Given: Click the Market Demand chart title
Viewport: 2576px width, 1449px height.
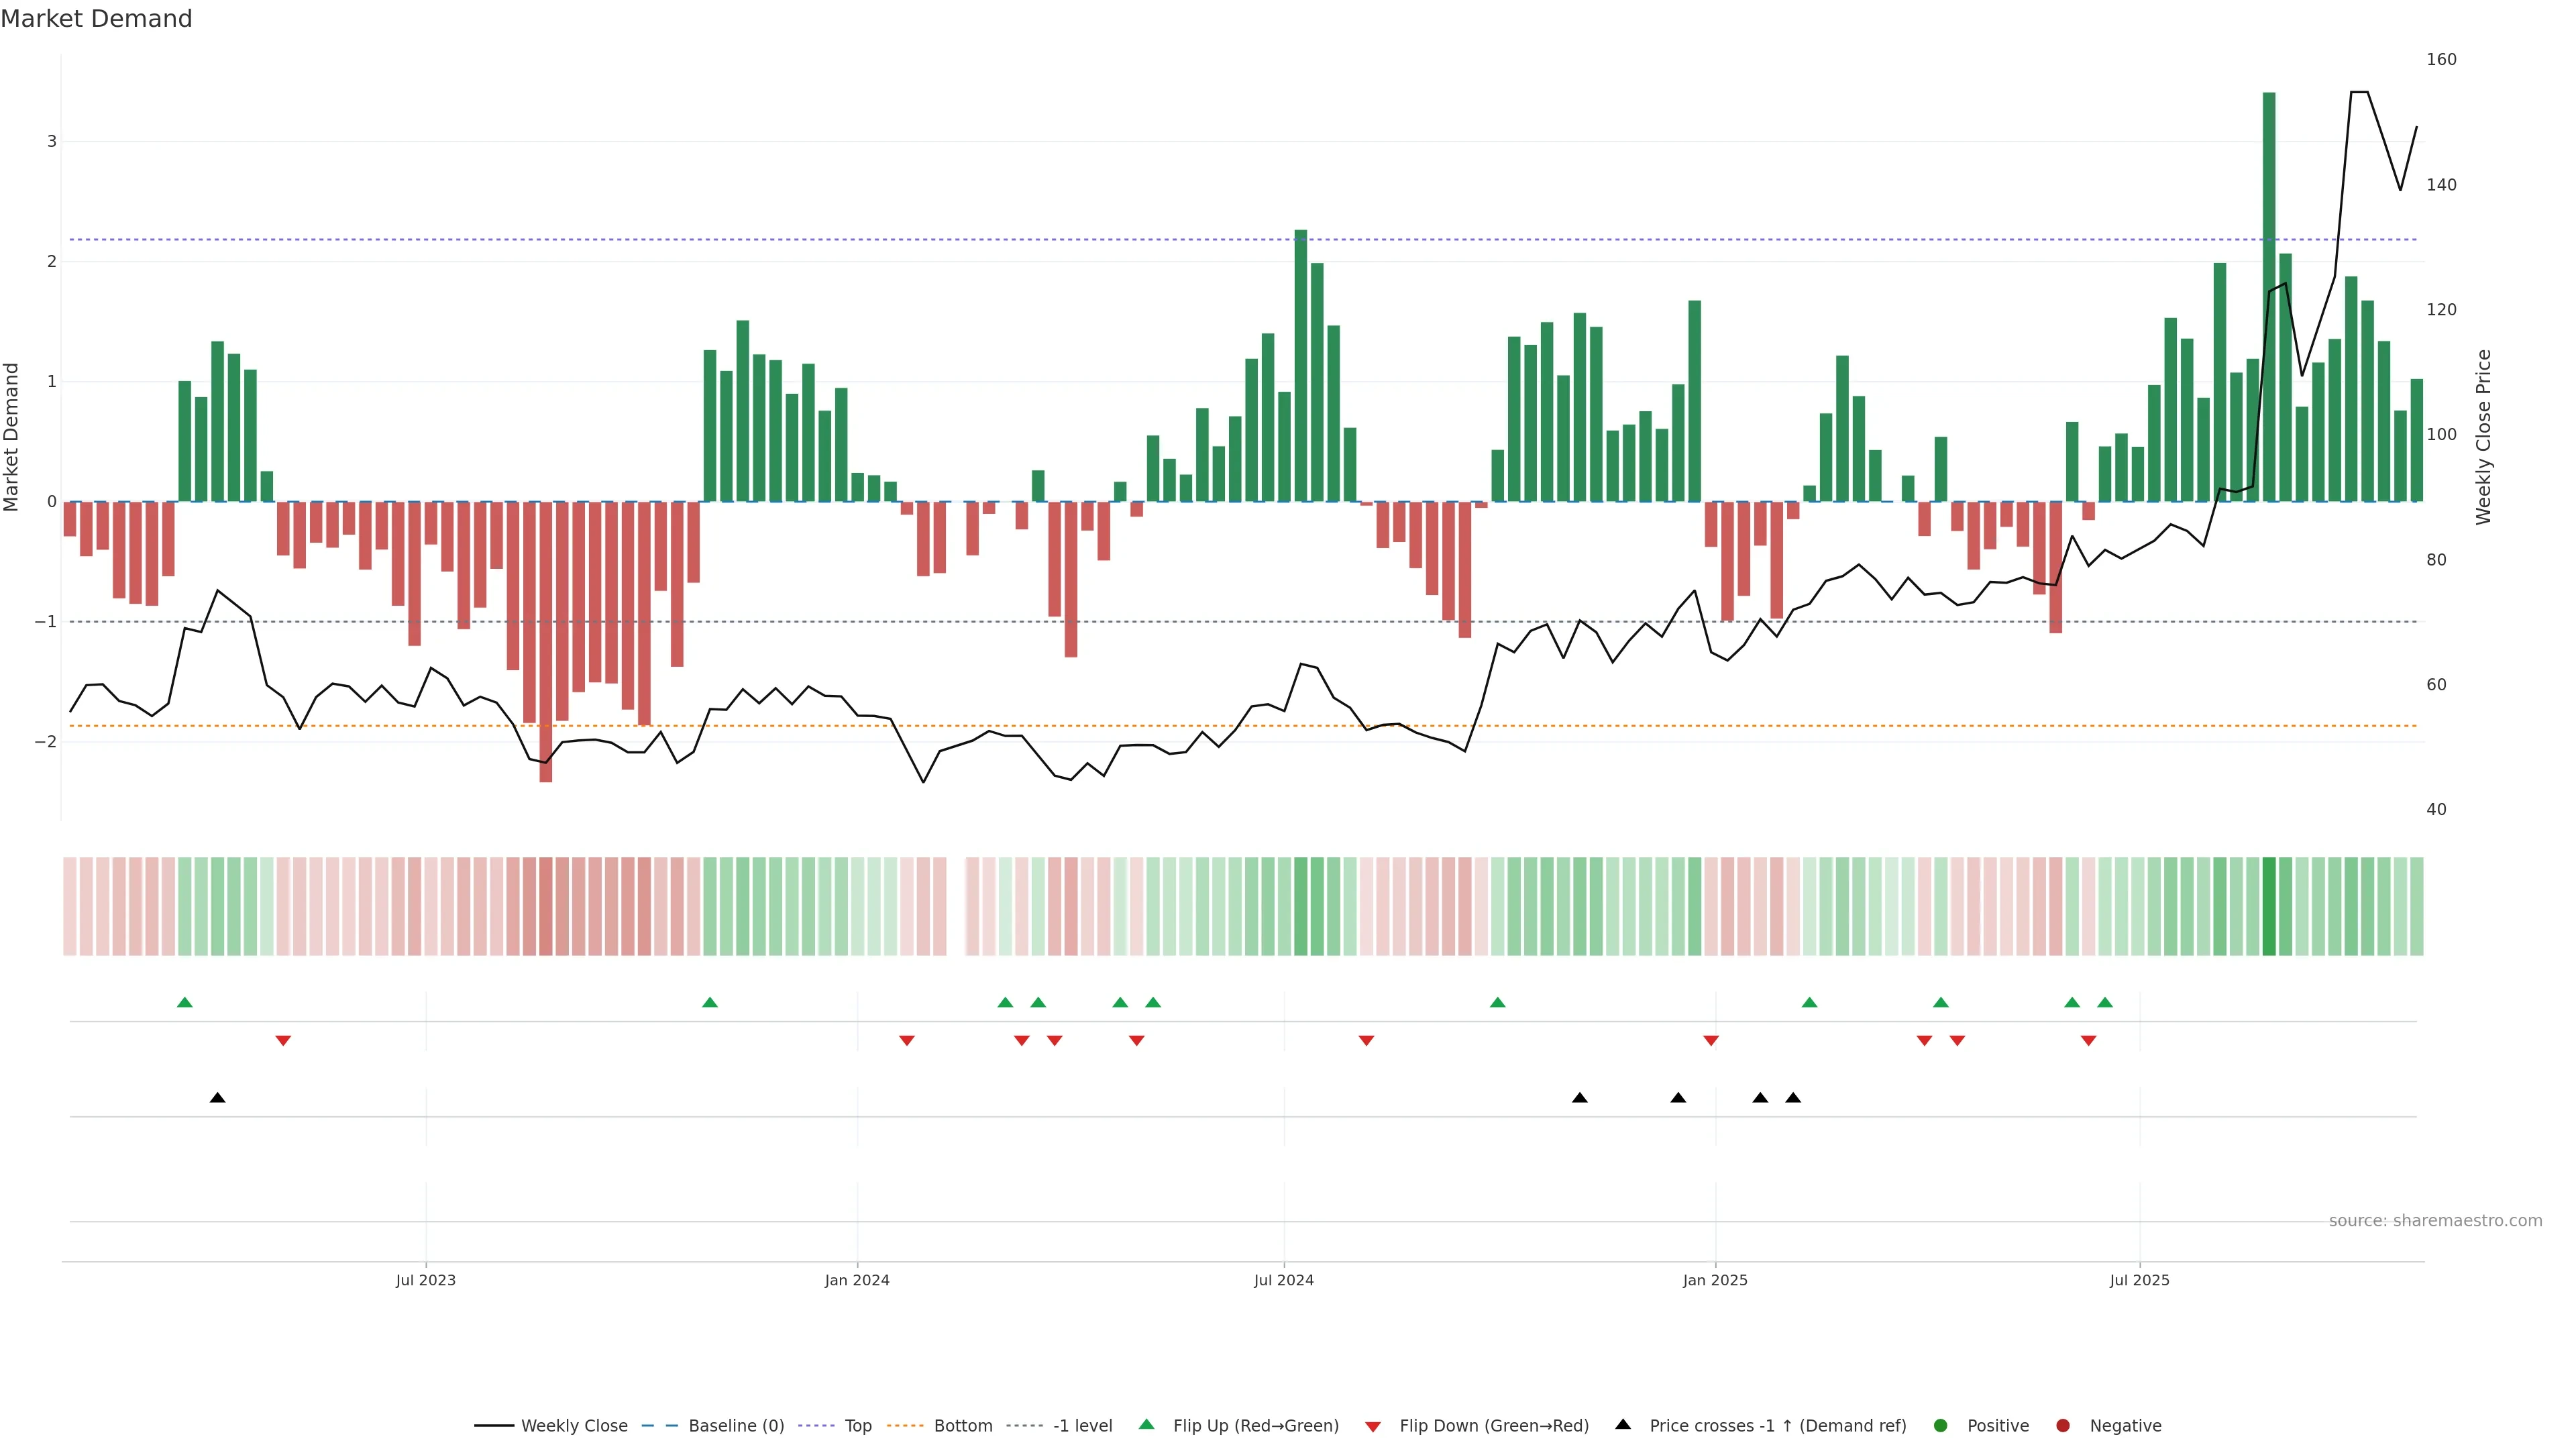Looking at the screenshot, I should pyautogui.click(x=96, y=19).
